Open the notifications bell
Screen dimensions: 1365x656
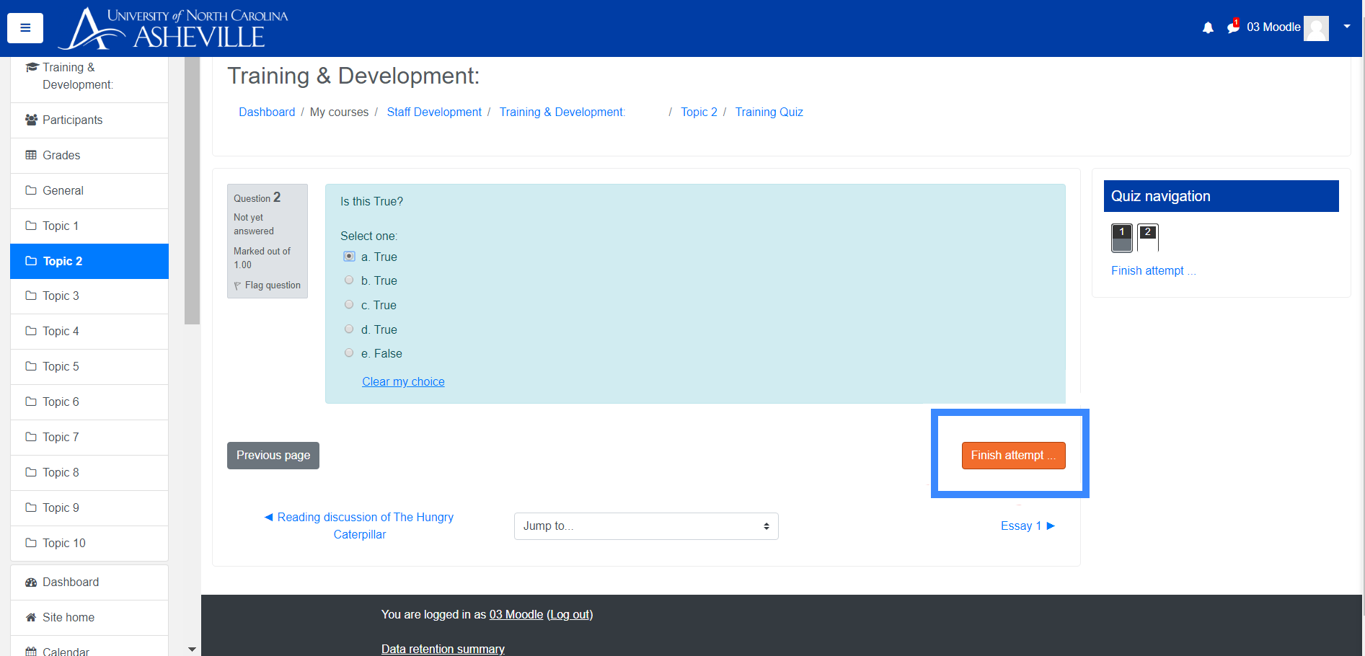1208,27
